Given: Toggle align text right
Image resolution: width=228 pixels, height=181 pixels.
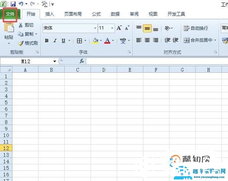Looking at the screenshot, I should (156, 40).
